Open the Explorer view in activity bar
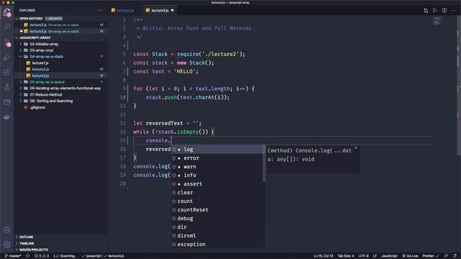 pyautogui.click(x=6, y=12)
